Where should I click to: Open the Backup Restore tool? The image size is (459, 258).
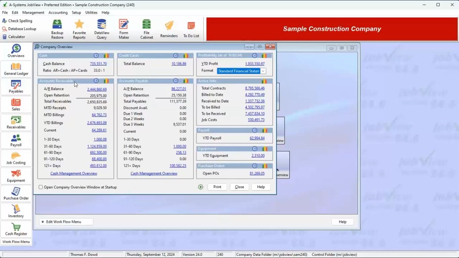coord(57,29)
